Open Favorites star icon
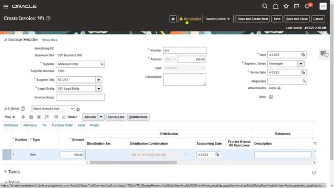This screenshot has height=188, width=334. point(286,6)
